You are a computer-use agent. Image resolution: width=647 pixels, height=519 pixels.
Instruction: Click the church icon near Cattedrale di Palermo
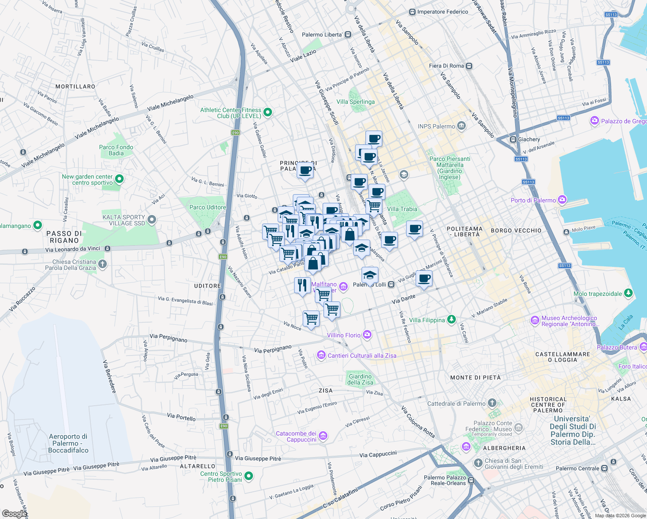(491, 402)
